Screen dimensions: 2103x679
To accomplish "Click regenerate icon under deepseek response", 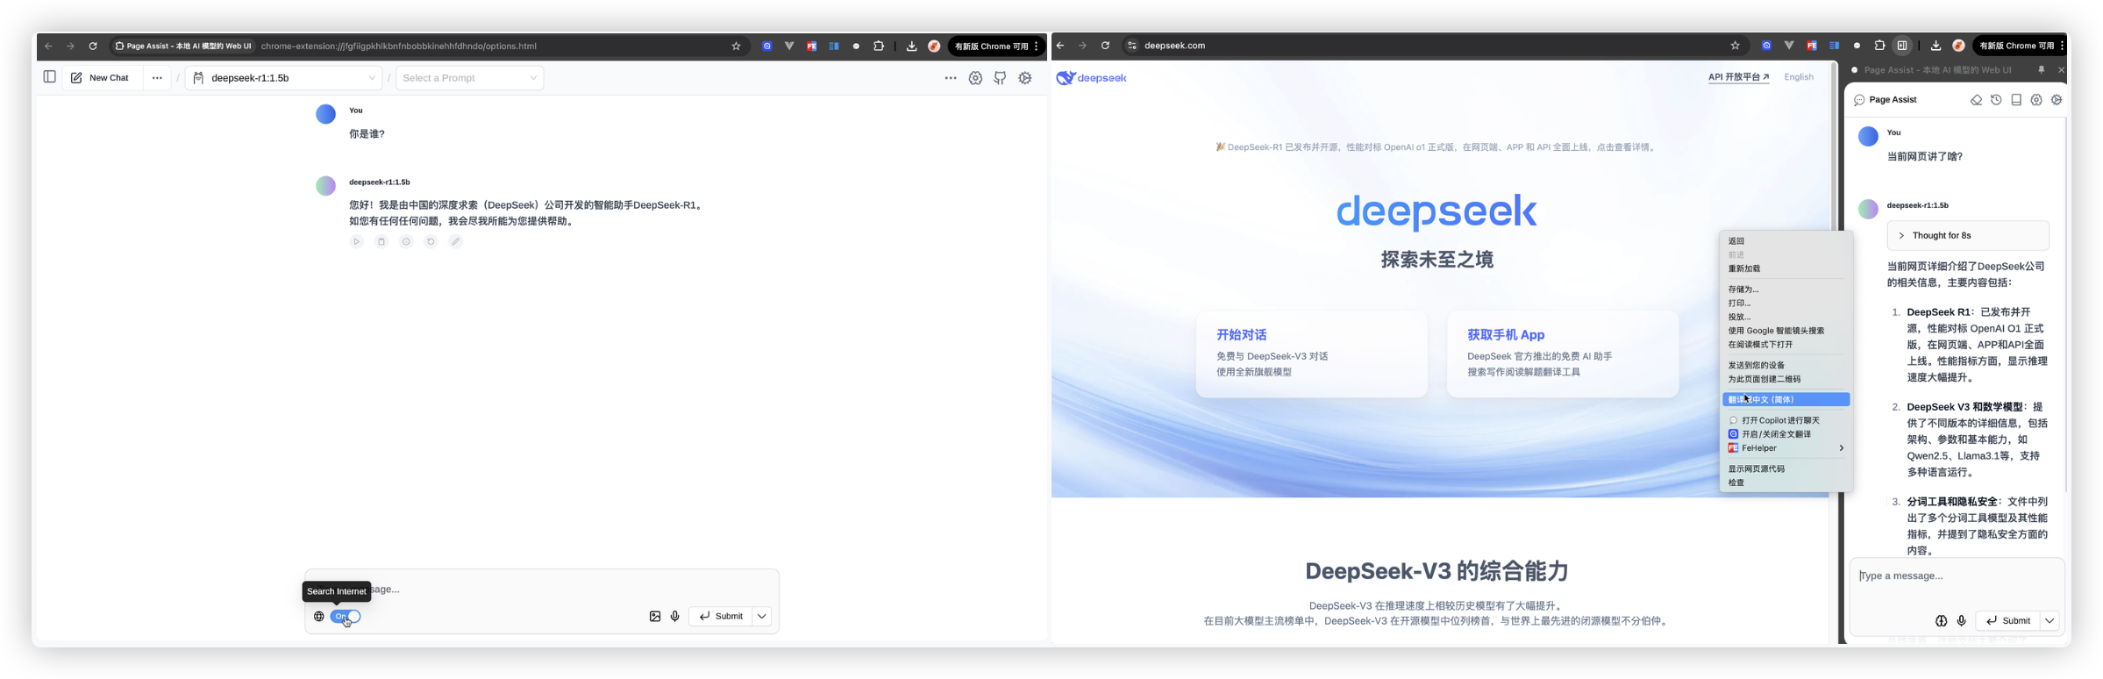I will click(431, 241).
